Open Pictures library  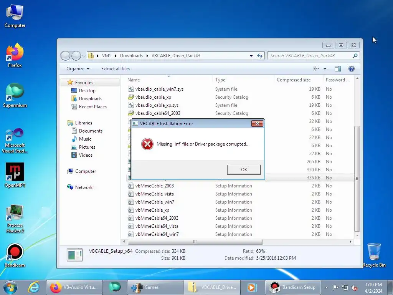tap(87, 147)
